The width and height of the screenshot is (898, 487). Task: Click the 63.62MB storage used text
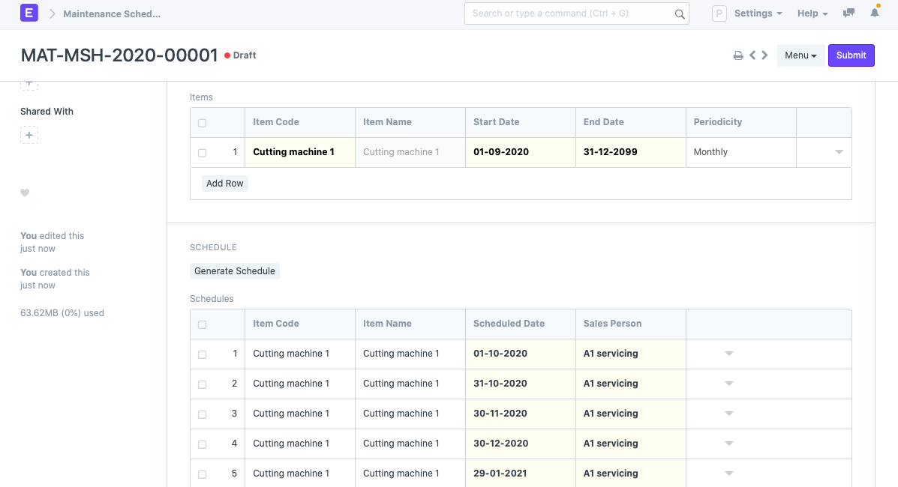pos(62,313)
